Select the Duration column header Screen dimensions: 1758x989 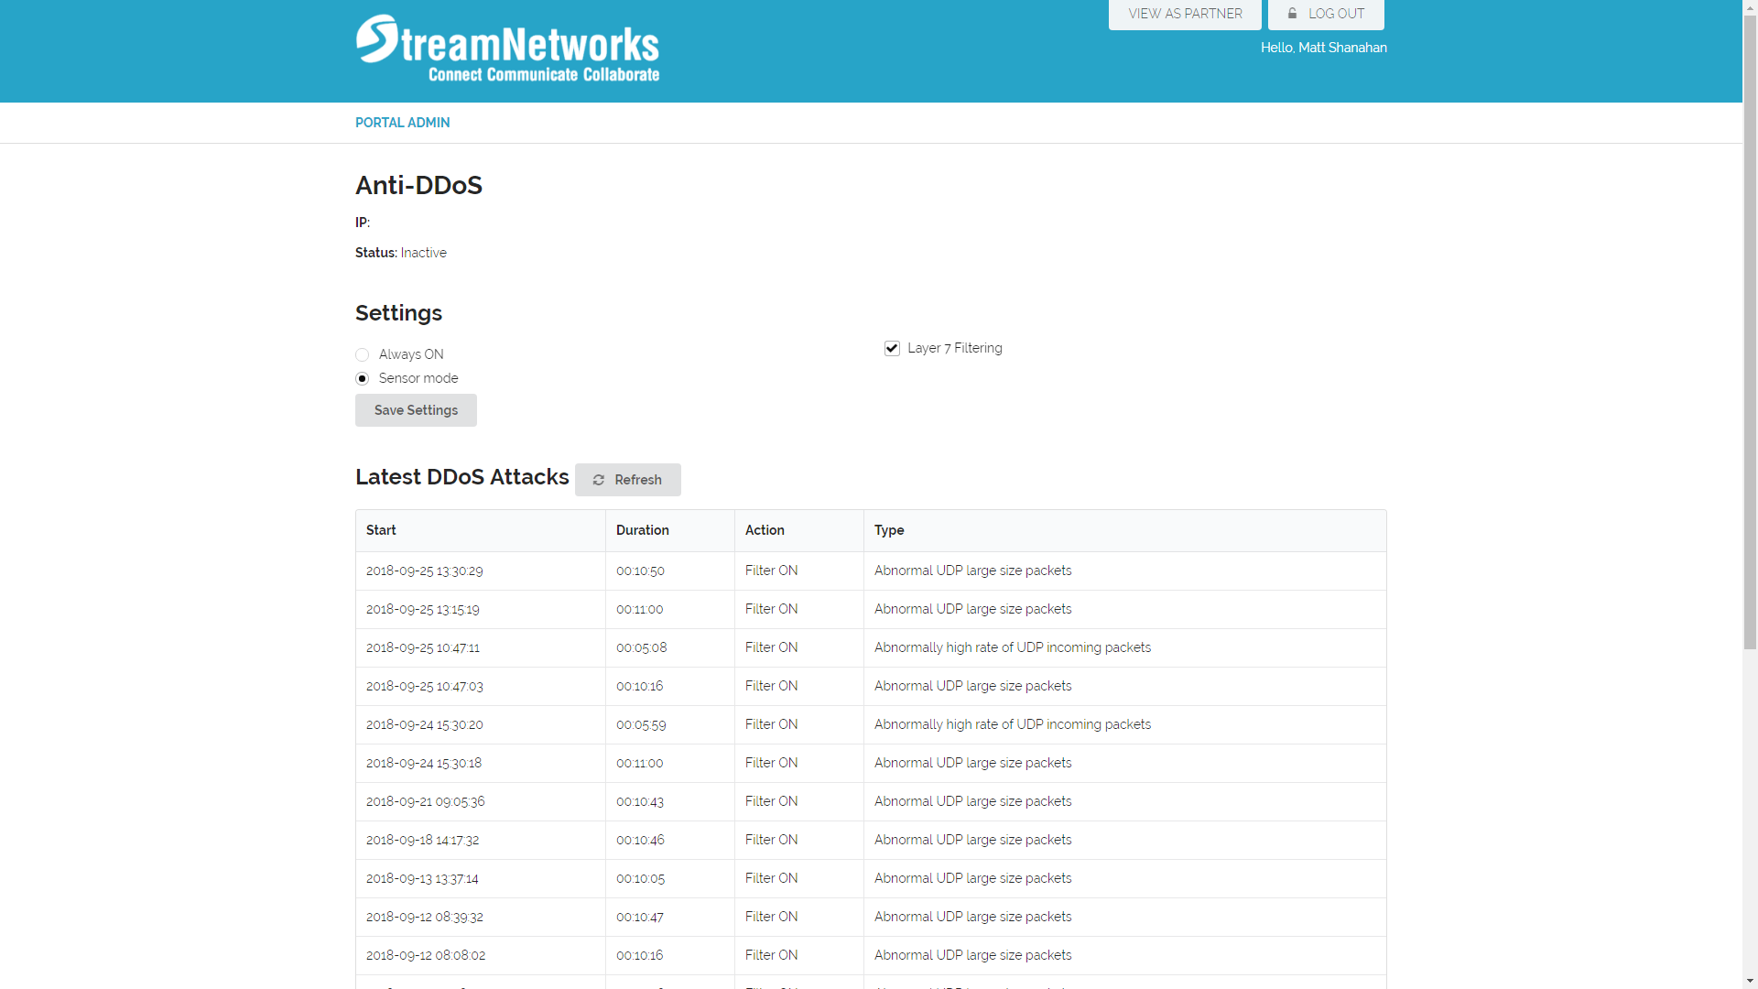(x=643, y=530)
